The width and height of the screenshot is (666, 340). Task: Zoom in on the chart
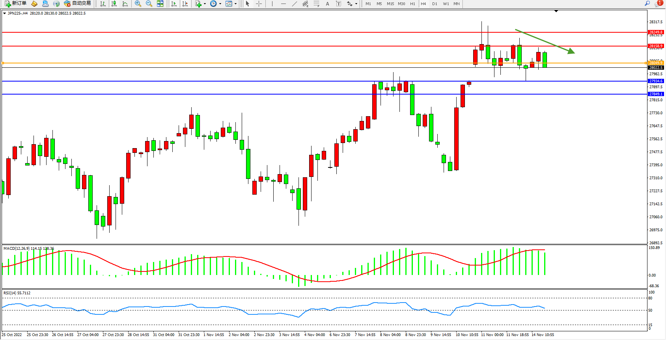138,4
